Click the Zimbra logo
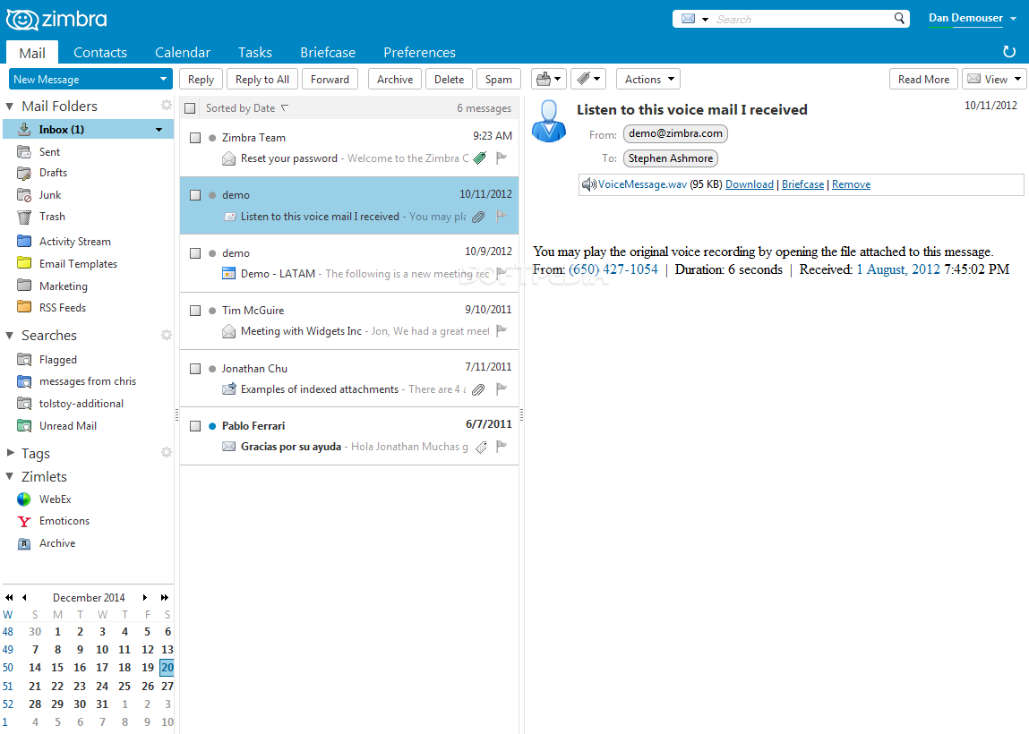The image size is (1029, 734). [56, 19]
